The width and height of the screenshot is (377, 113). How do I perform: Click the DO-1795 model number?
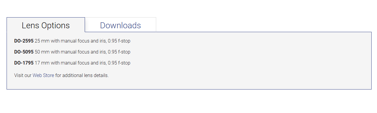[24, 63]
